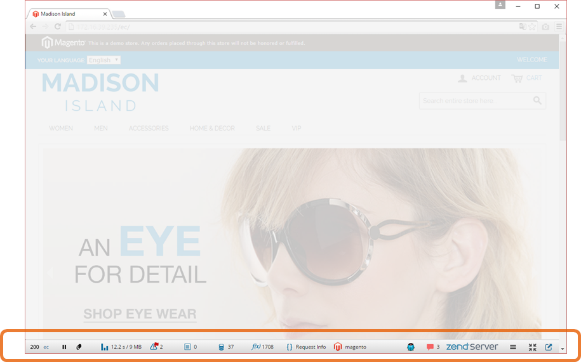
Task: Pause Z-Ray using the pause icon
Action: (64, 347)
